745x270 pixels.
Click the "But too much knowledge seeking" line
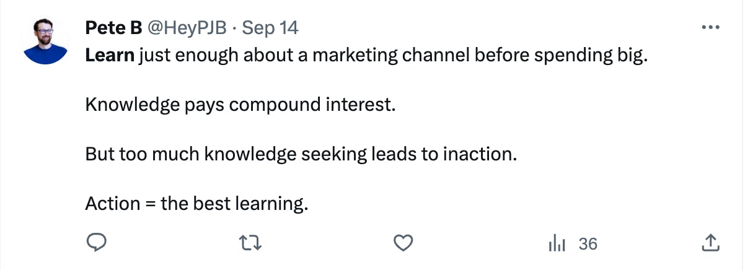pos(301,154)
